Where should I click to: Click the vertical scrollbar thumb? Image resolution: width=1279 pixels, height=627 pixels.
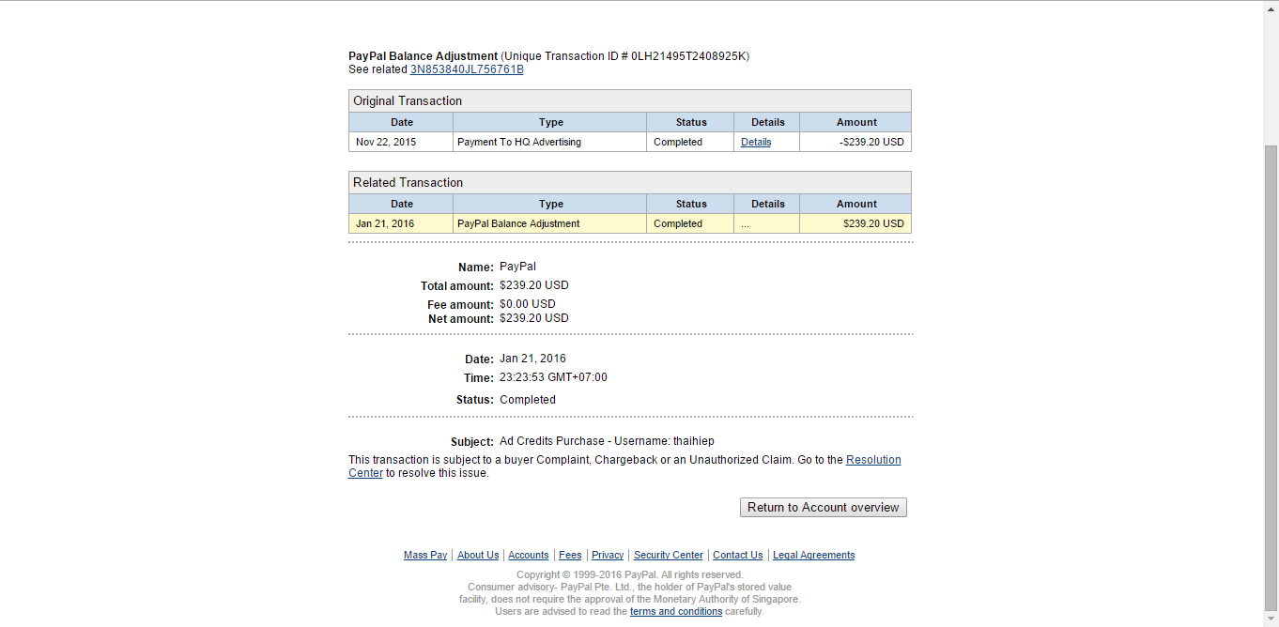(1271, 377)
